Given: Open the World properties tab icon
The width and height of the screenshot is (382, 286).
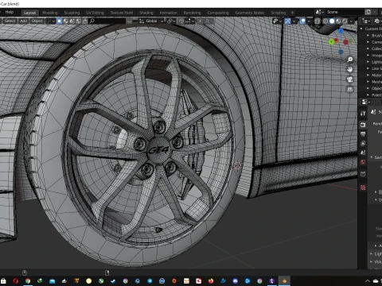Looking at the screenshot, I should [363, 162].
